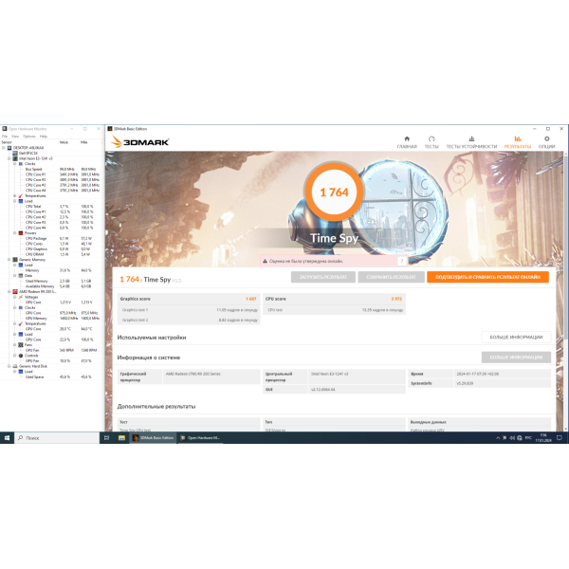569x569 pixels.
Task: Click the Generic Hard Disk drive icon
Action: pos(15,366)
